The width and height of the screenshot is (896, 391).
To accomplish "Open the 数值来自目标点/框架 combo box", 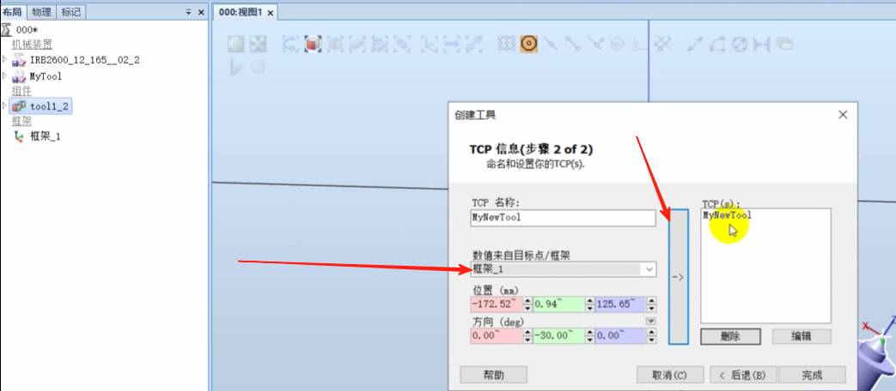I will tap(564, 269).
